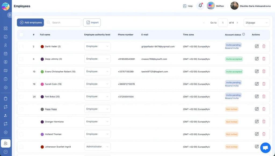Check the select-all checkbox in the table header
Viewport: 275px width, 156px height.
21,35
